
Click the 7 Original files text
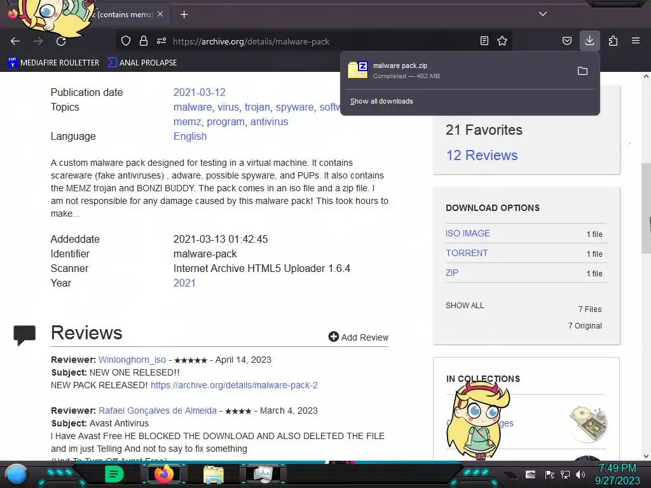pyautogui.click(x=585, y=326)
